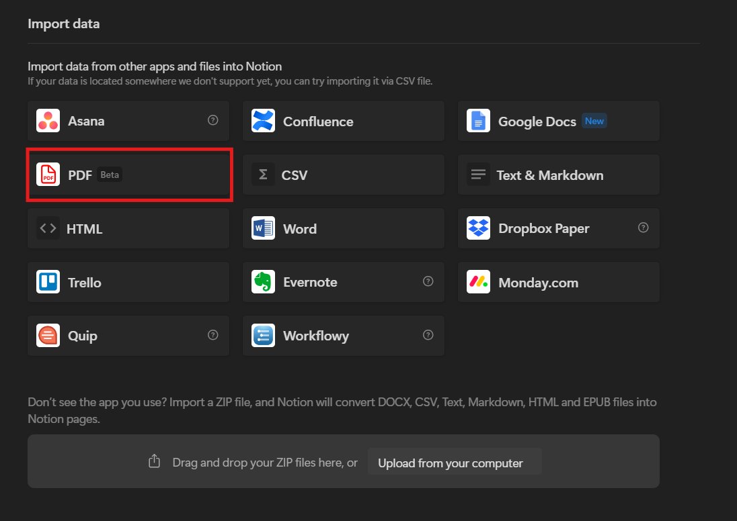Click 'Import data from other apps' subtitle
Viewport: 737px width, 521px height.
(155, 66)
